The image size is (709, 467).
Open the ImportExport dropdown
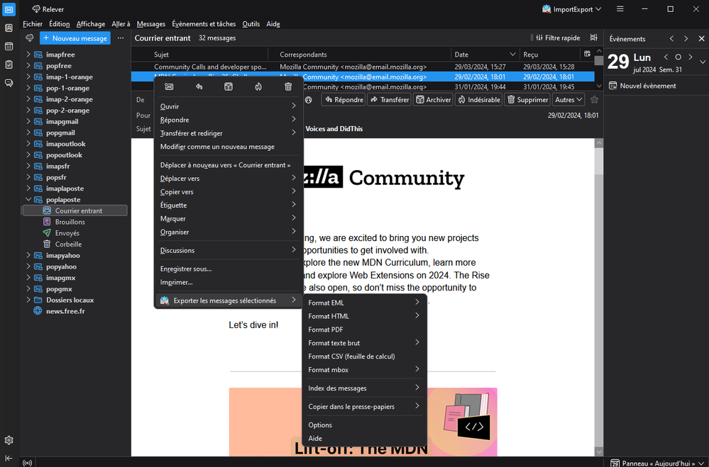click(572, 9)
